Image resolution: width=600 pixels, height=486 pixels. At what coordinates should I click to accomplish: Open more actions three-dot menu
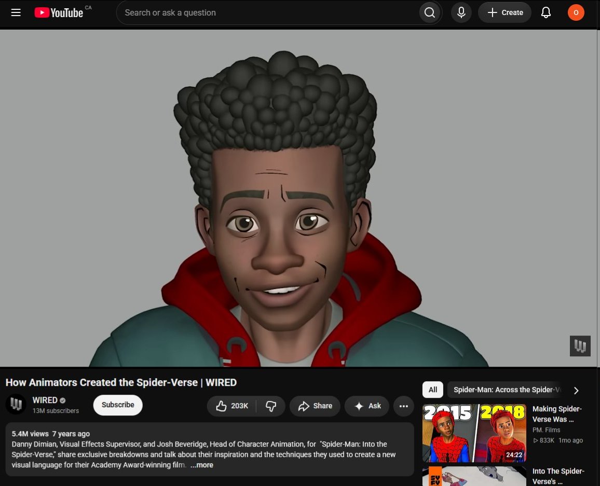[x=403, y=406]
